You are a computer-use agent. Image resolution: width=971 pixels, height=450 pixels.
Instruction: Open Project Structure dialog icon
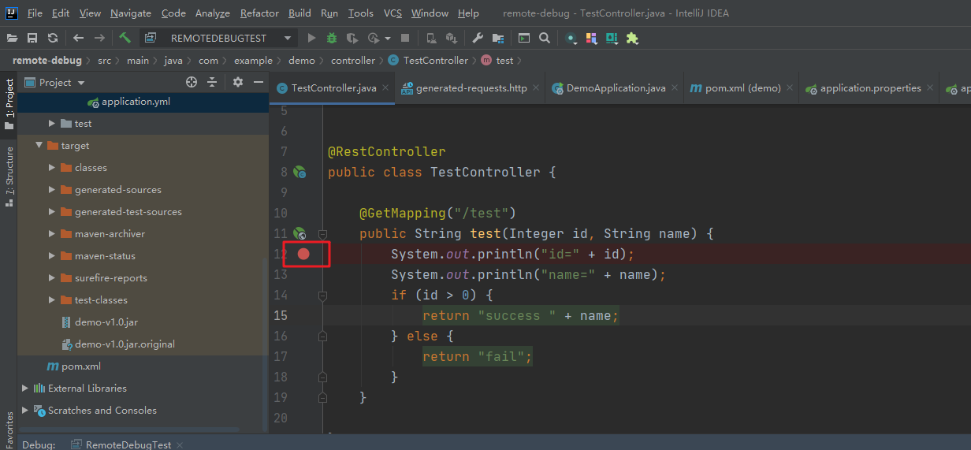click(498, 38)
